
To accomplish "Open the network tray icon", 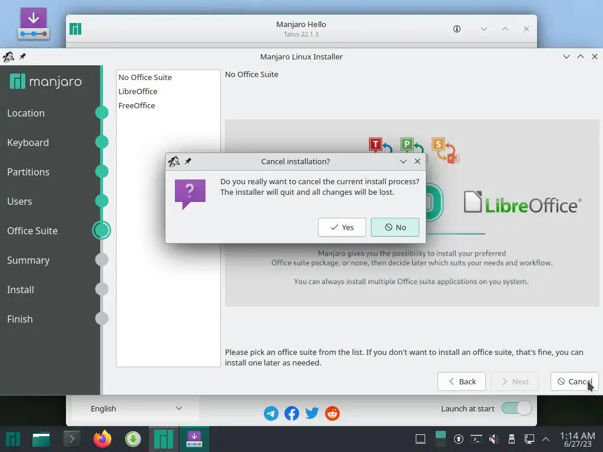I will (529, 439).
